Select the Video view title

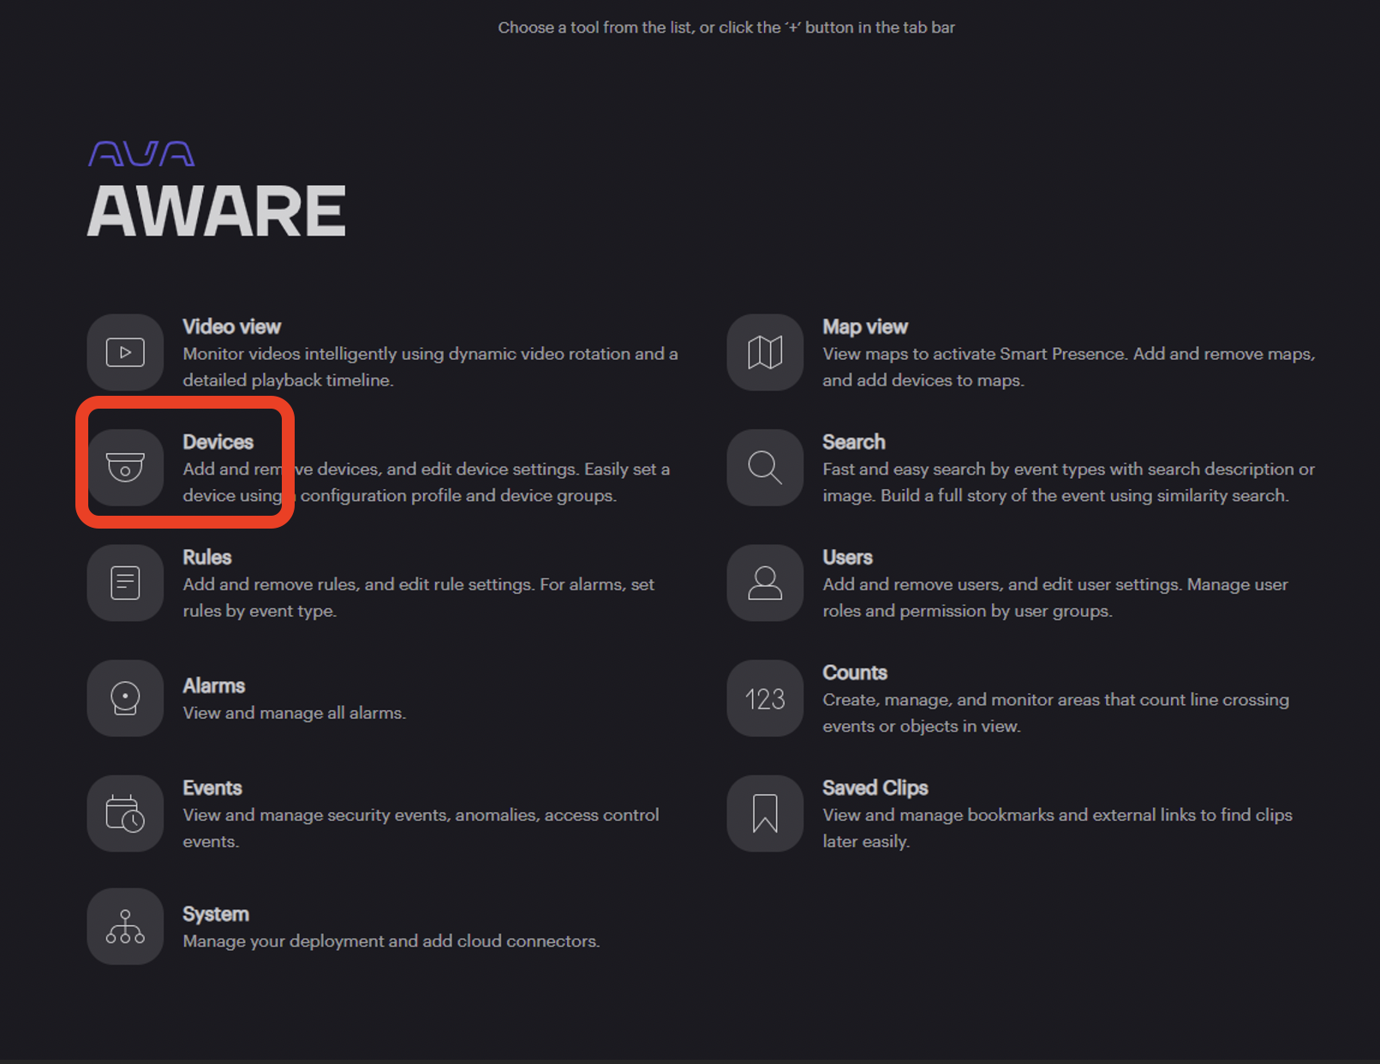[x=231, y=326]
